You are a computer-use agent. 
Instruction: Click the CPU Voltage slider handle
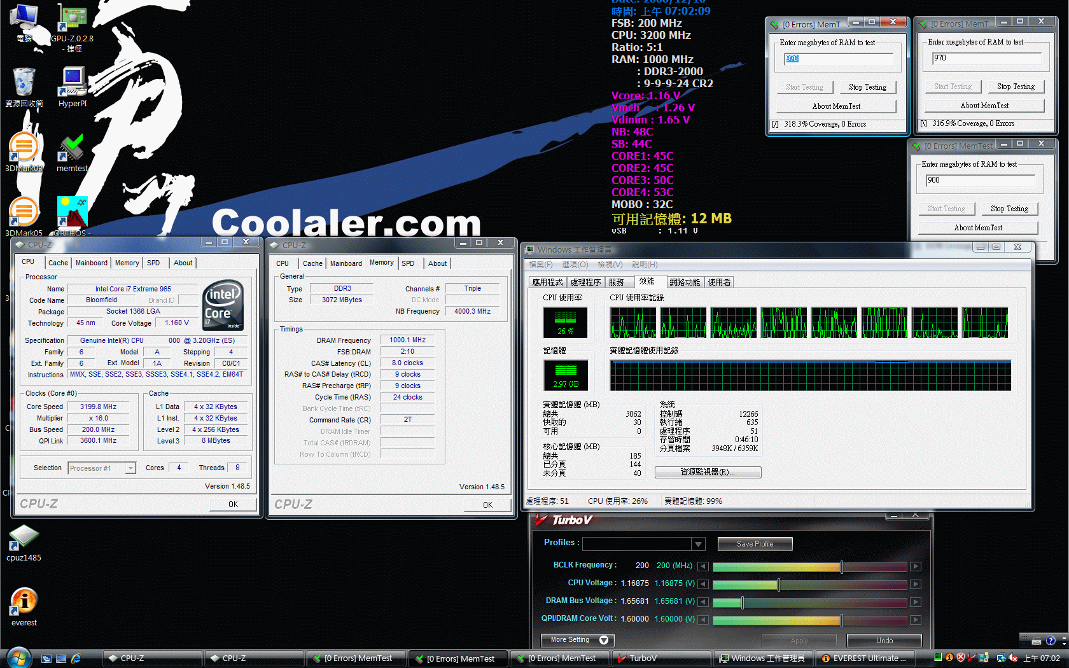point(778,584)
